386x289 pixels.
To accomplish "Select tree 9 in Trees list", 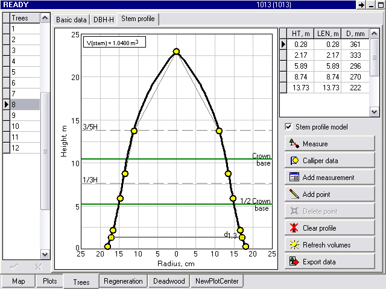I will click(25, 115).
